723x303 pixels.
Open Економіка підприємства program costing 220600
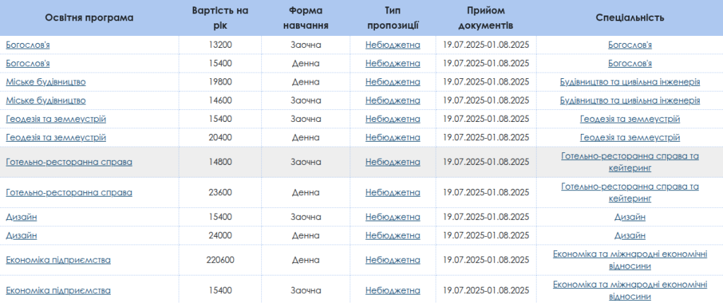point(58,260)
